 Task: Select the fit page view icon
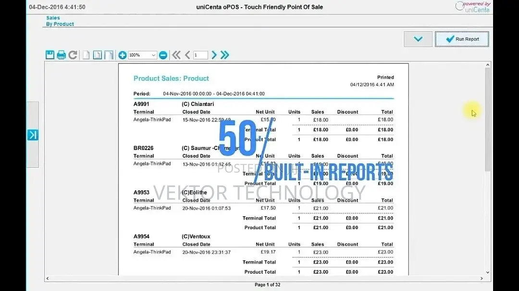click(x=97, y=55)
